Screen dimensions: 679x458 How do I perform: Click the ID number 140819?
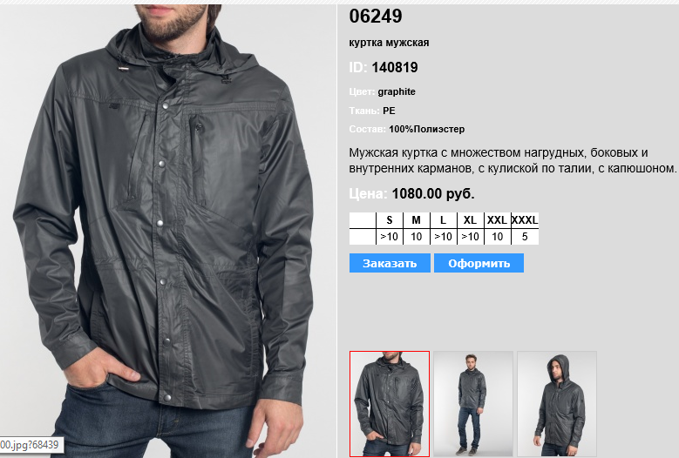(395, 67)
